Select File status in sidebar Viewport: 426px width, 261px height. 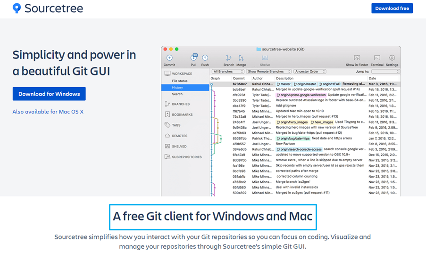point(180,81)
